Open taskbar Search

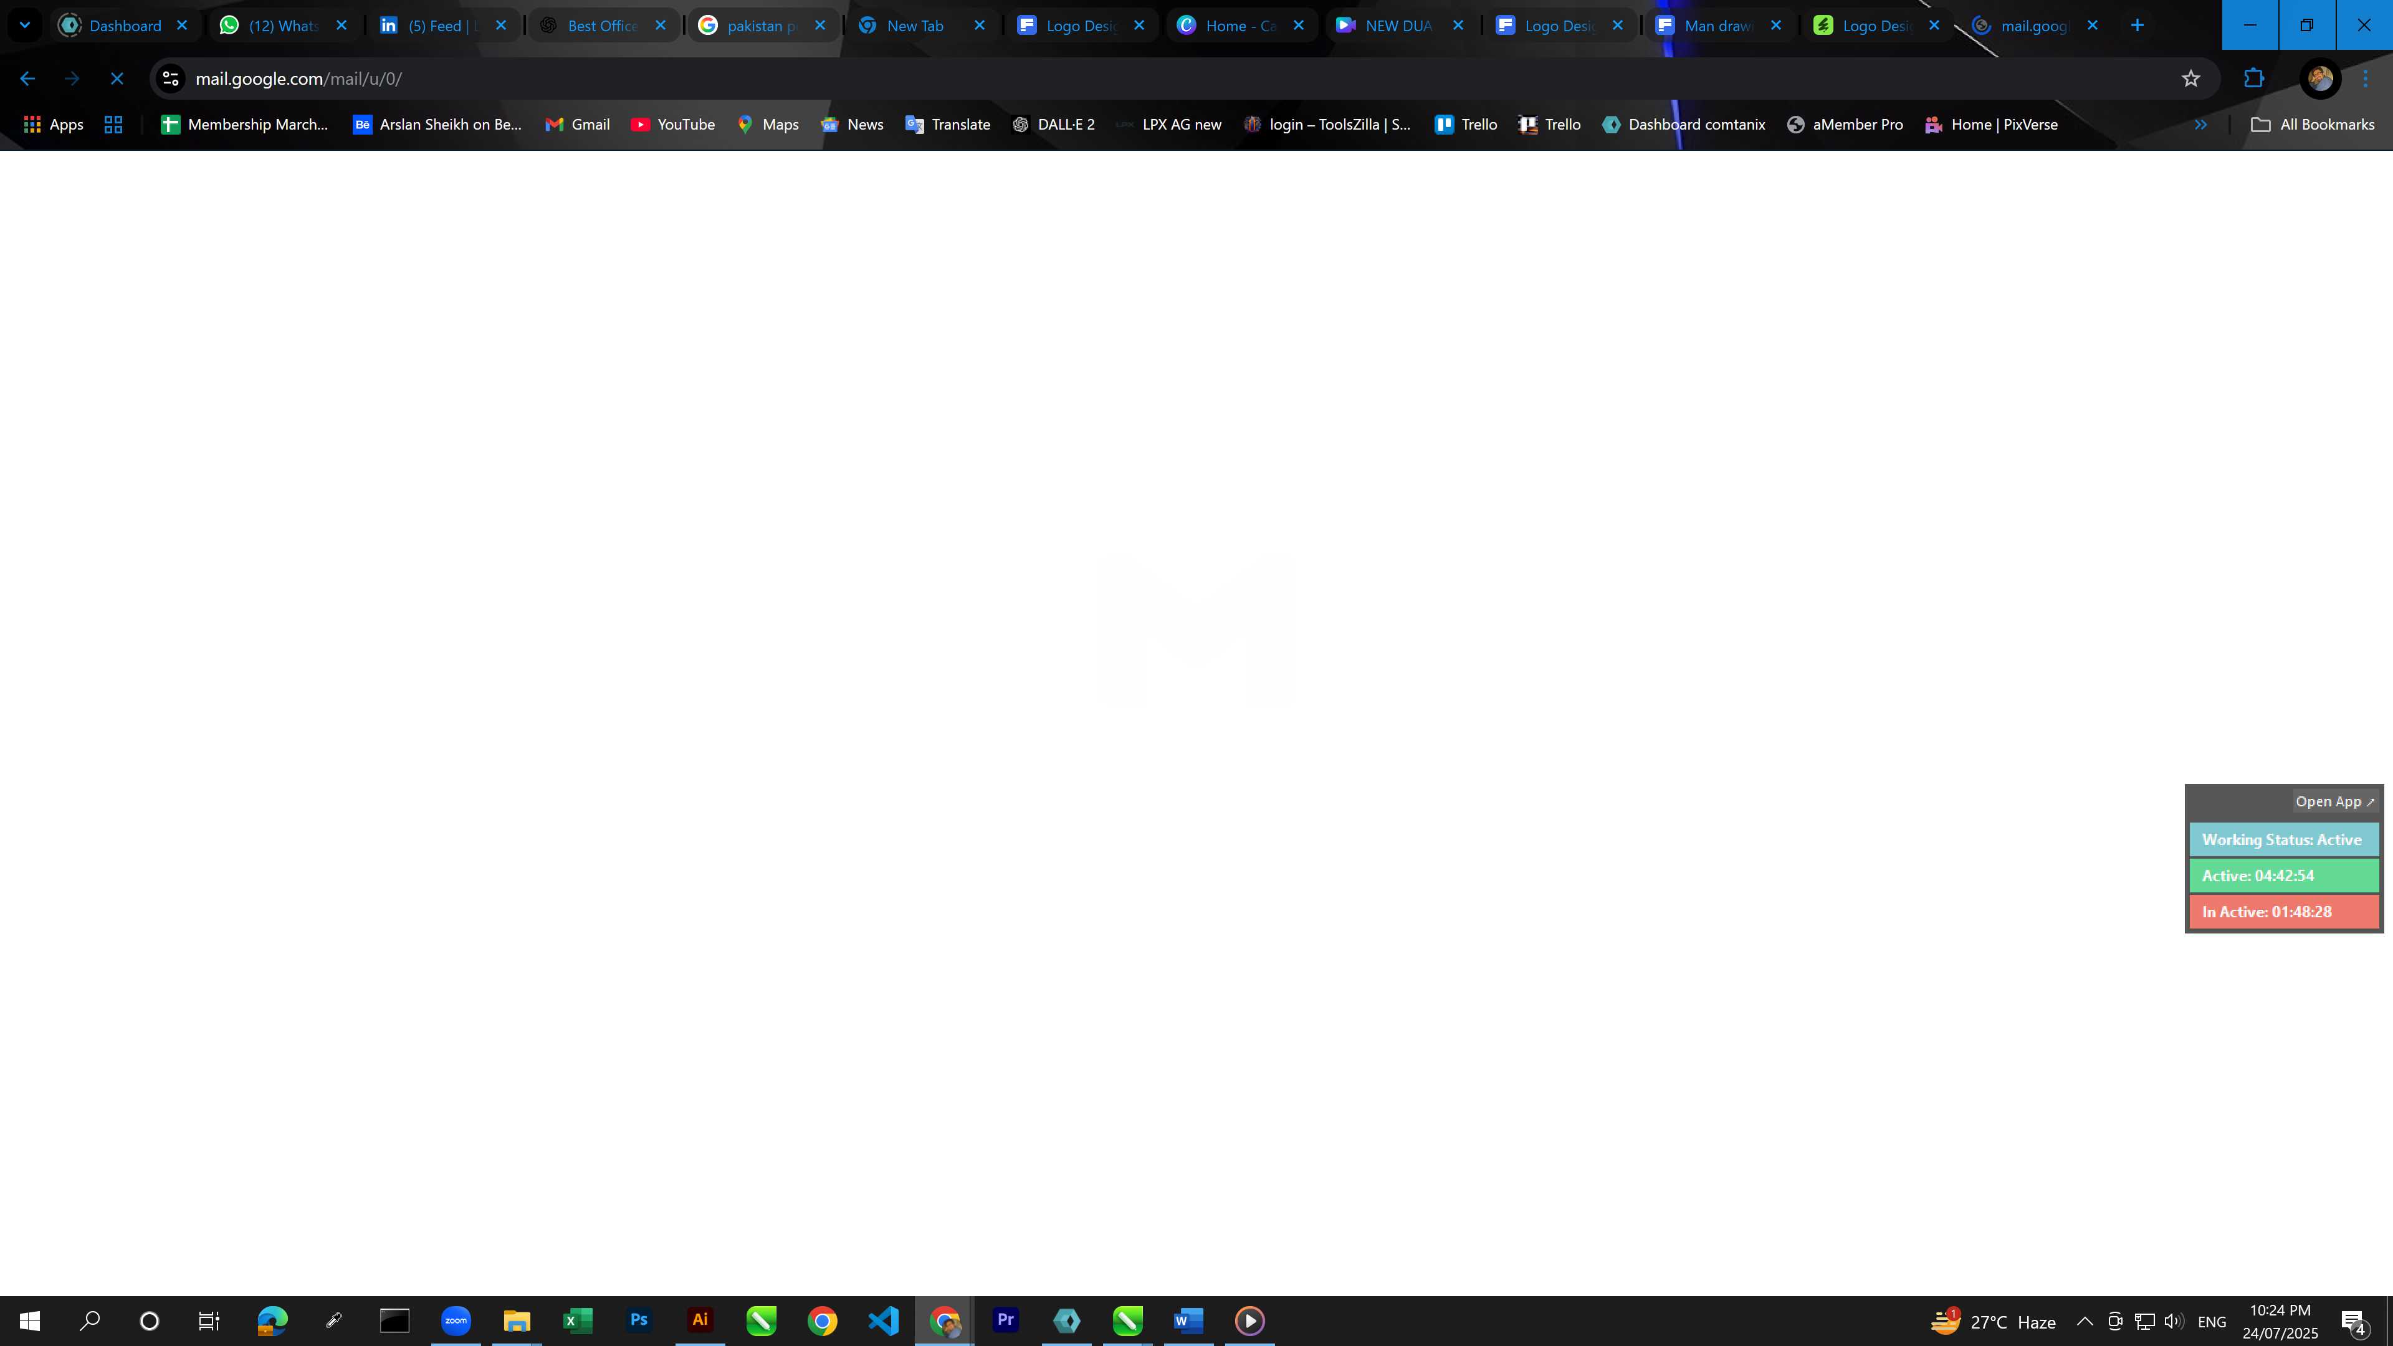tap(89, 1321)
